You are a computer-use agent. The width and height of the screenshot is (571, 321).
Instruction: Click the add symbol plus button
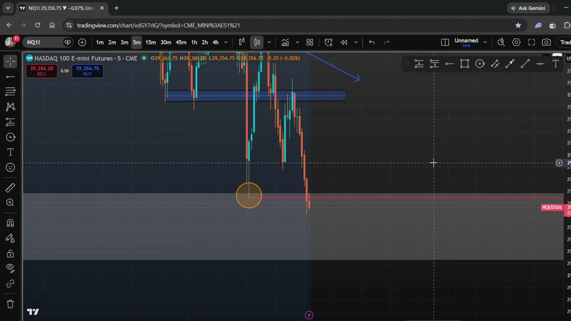click(x=82, y=42)
